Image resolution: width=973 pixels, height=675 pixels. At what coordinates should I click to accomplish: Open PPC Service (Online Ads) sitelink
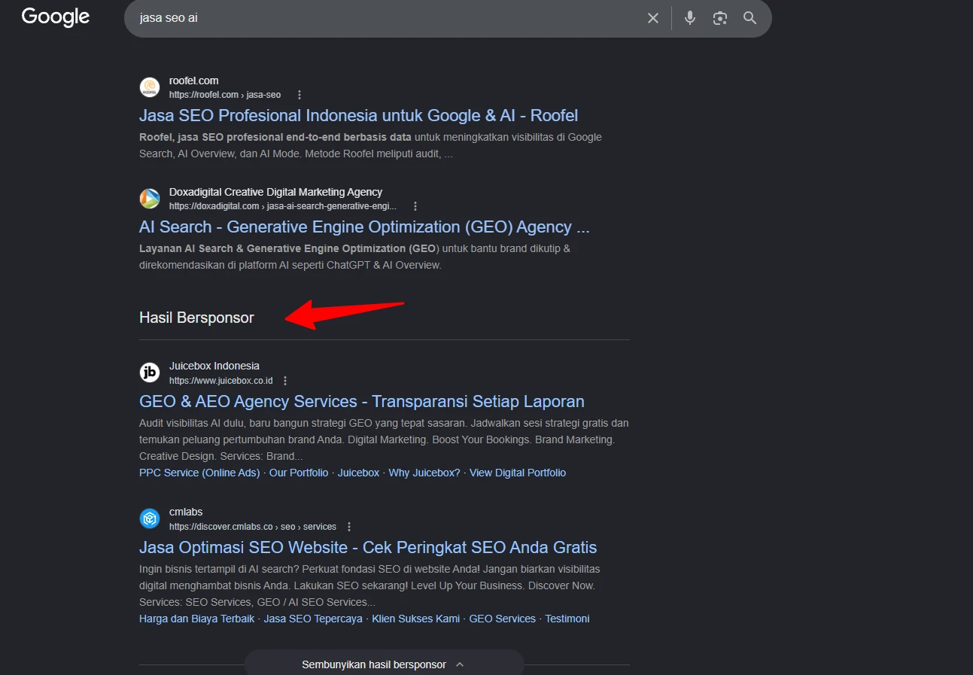(199, 473)
